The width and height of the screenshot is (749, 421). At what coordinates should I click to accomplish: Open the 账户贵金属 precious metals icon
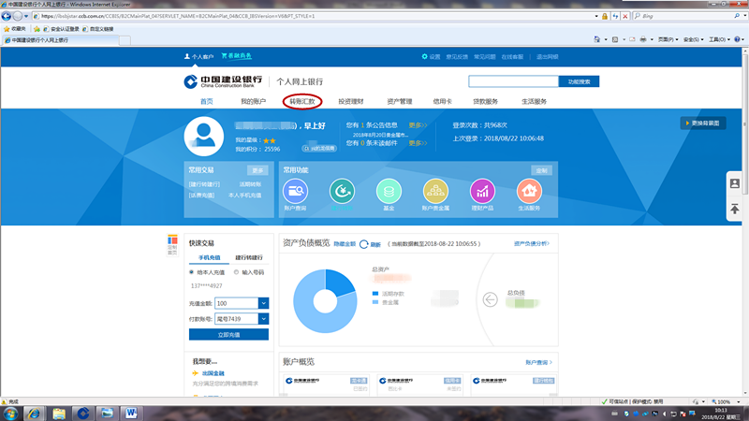click(435, 191)
